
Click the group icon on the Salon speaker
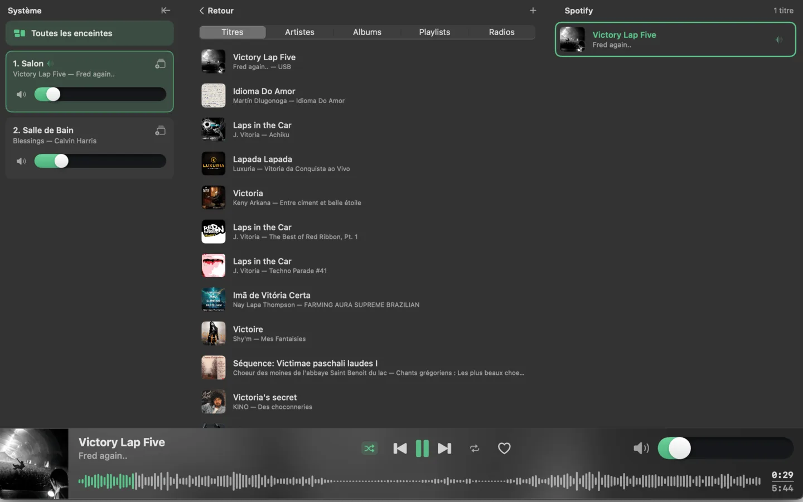160,64
